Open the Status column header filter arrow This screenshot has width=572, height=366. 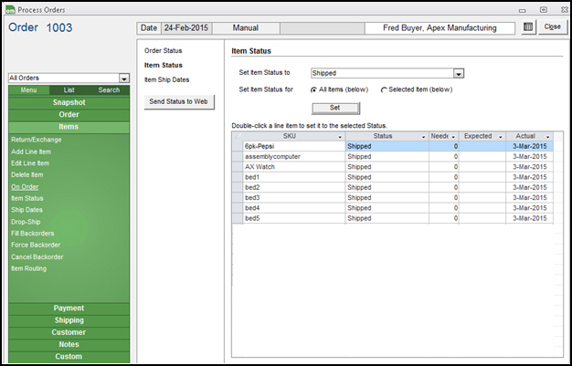(422, 136)
